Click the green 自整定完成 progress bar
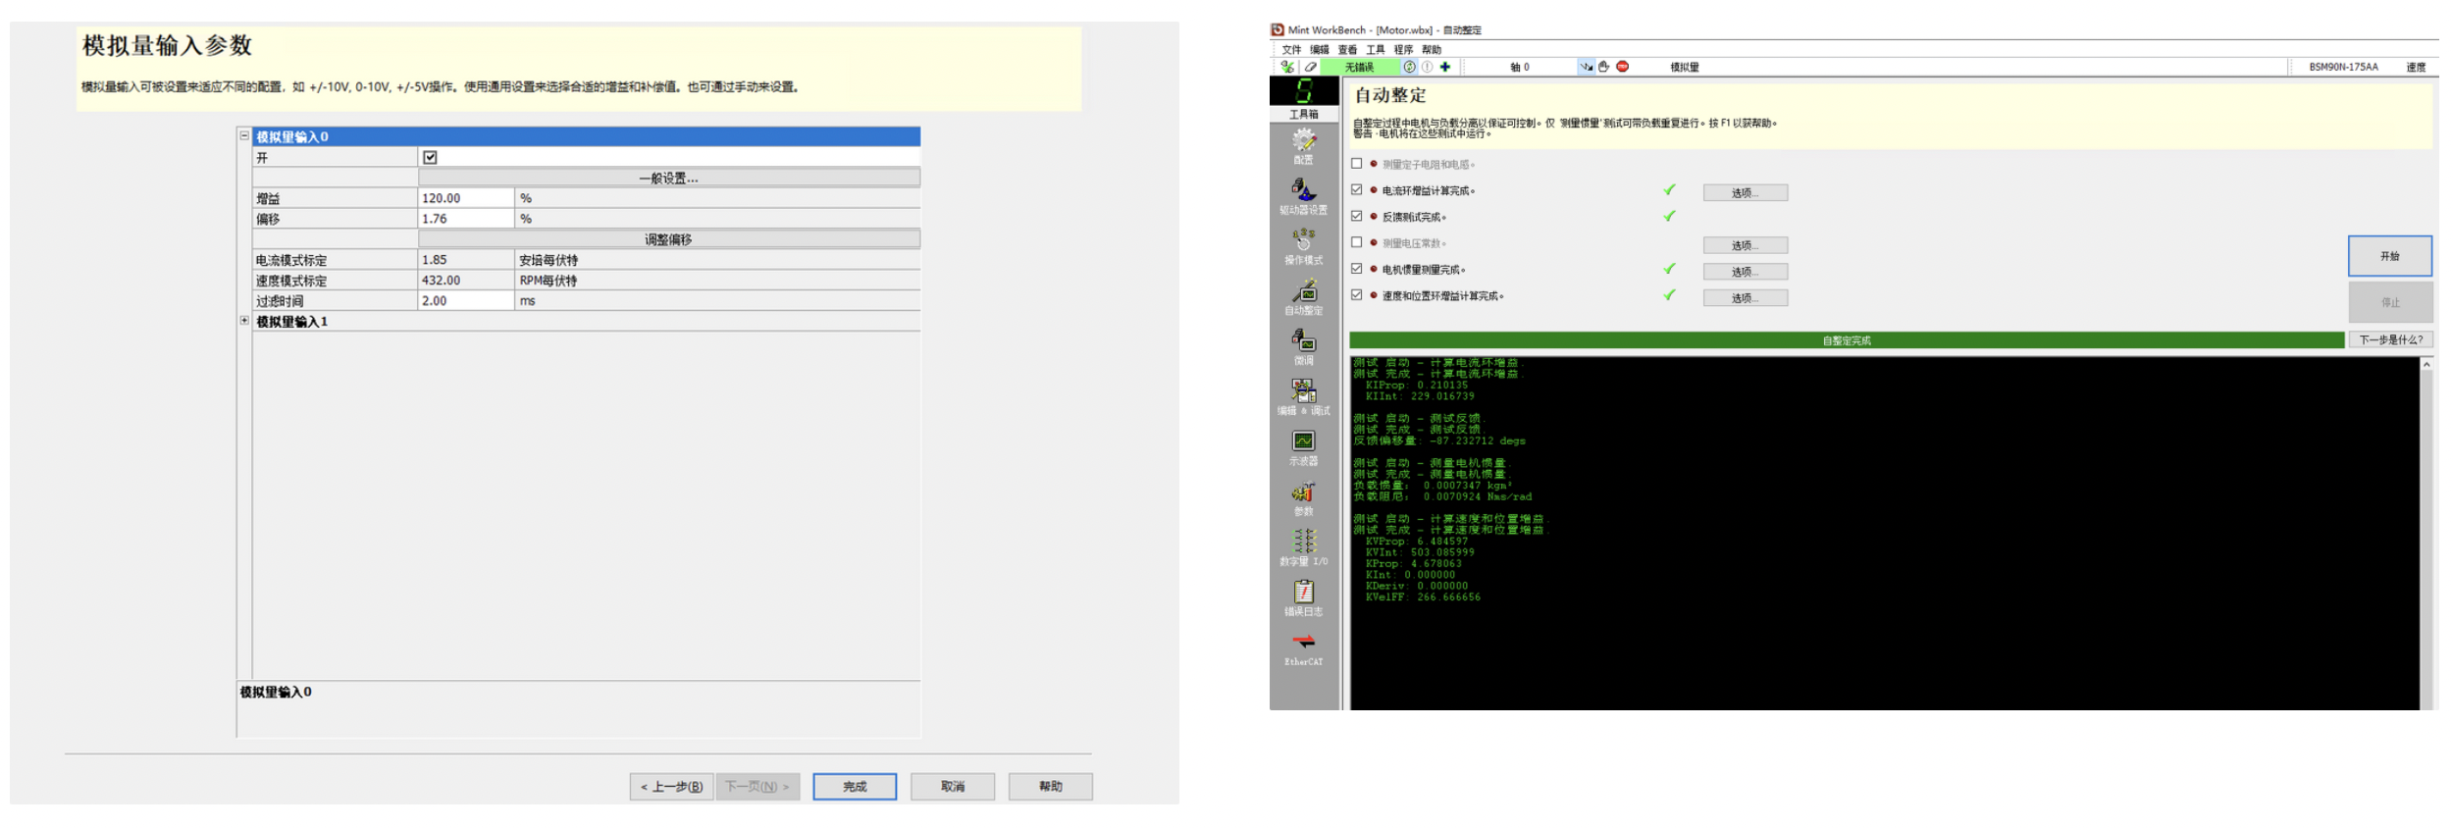 pyautogui.click(x=1847, y=340)
